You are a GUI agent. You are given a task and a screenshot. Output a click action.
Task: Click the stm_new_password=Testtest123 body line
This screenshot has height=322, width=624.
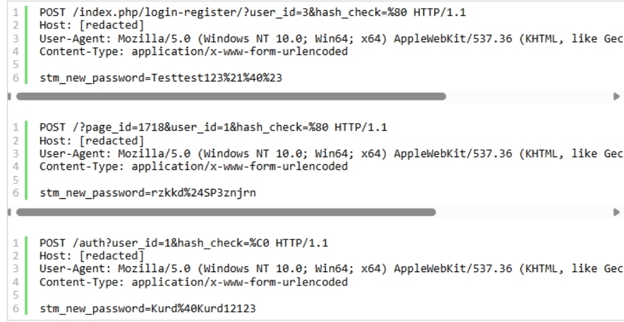coord(160,78)
